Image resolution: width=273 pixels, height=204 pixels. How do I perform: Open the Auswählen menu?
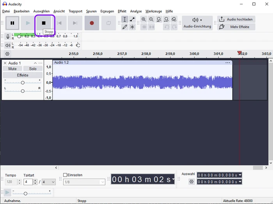coord(41,11)
